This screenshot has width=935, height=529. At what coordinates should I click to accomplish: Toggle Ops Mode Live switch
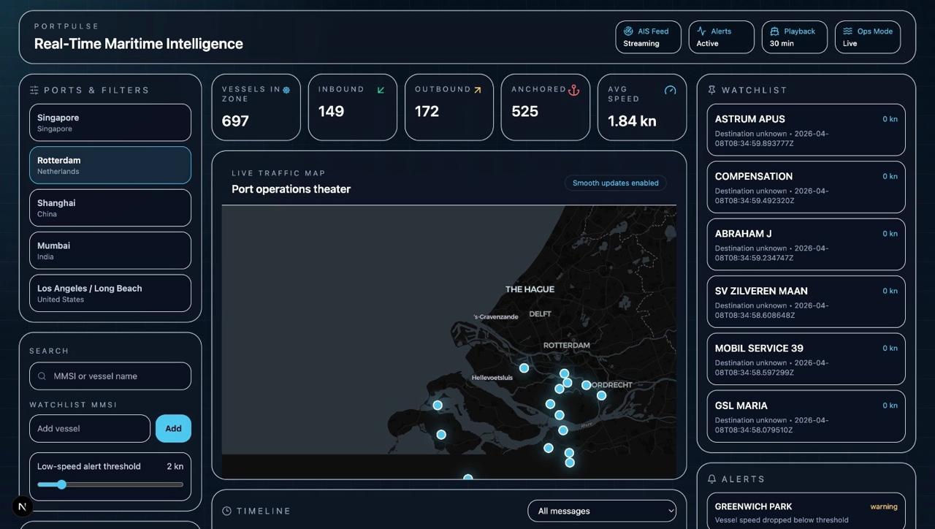coord(867,37)
